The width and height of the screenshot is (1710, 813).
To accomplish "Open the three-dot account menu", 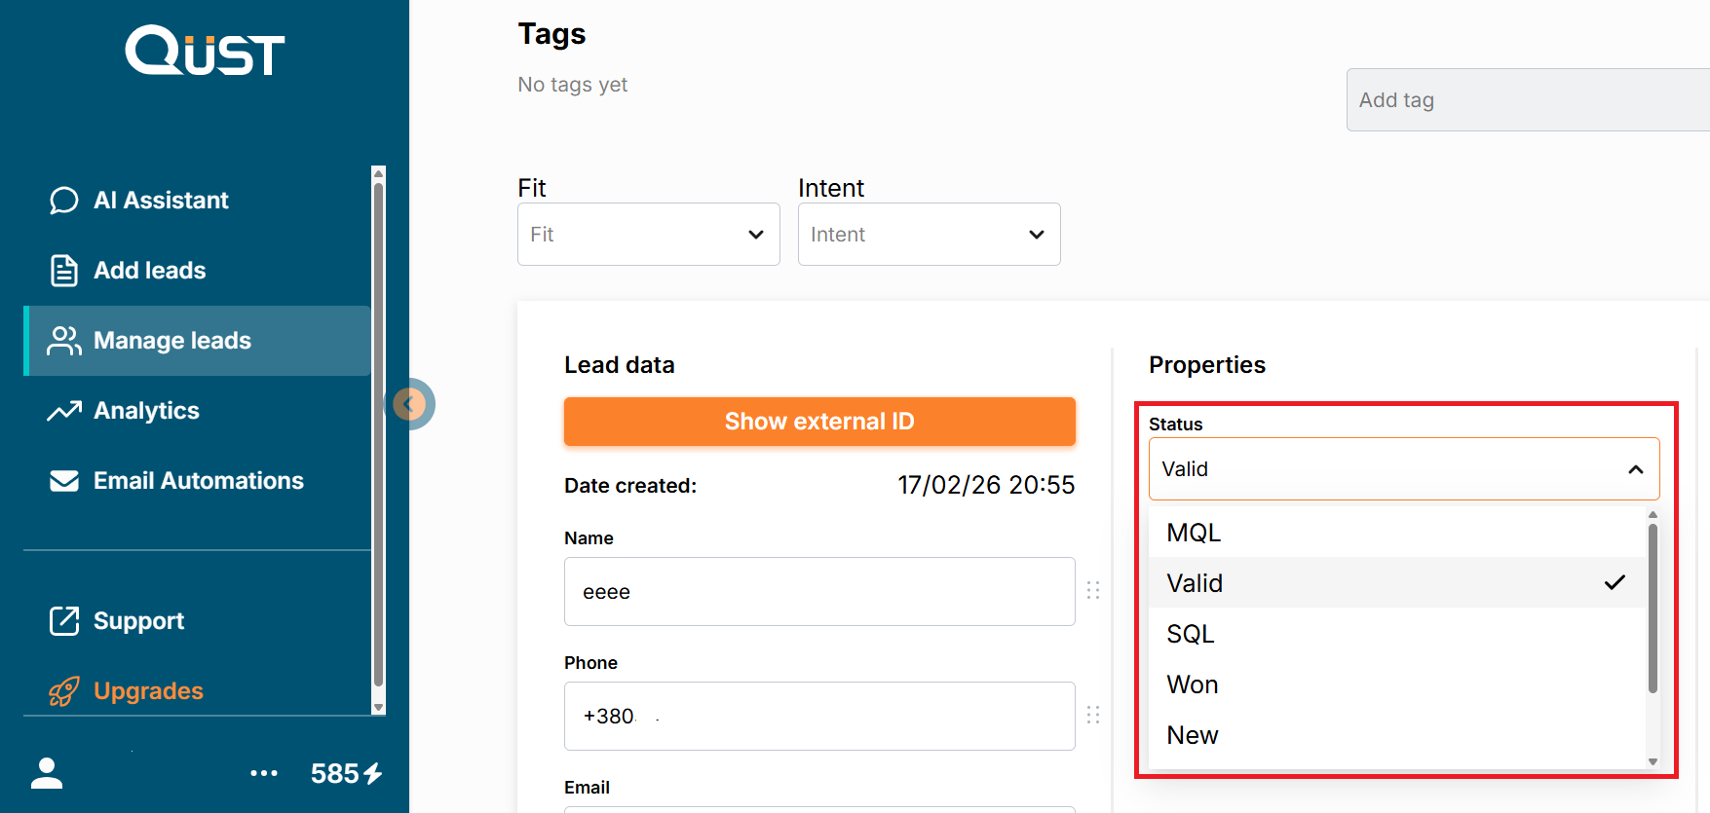I will click(x=264, y=773).
